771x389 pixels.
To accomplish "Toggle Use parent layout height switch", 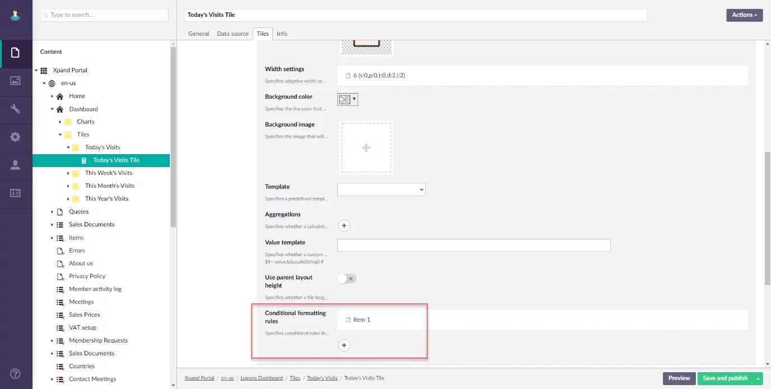I will click(x=347, y=279).
